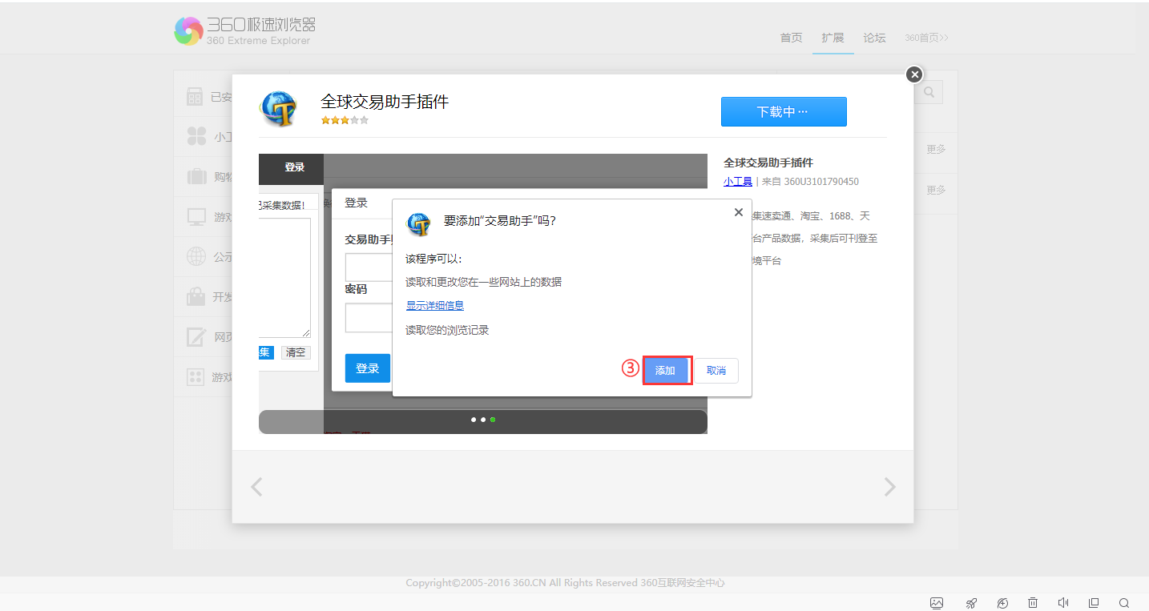This screenshot has width=1149, height=611.
Task: Open the installed extensions calculator icon
Action: pos(195,97)
